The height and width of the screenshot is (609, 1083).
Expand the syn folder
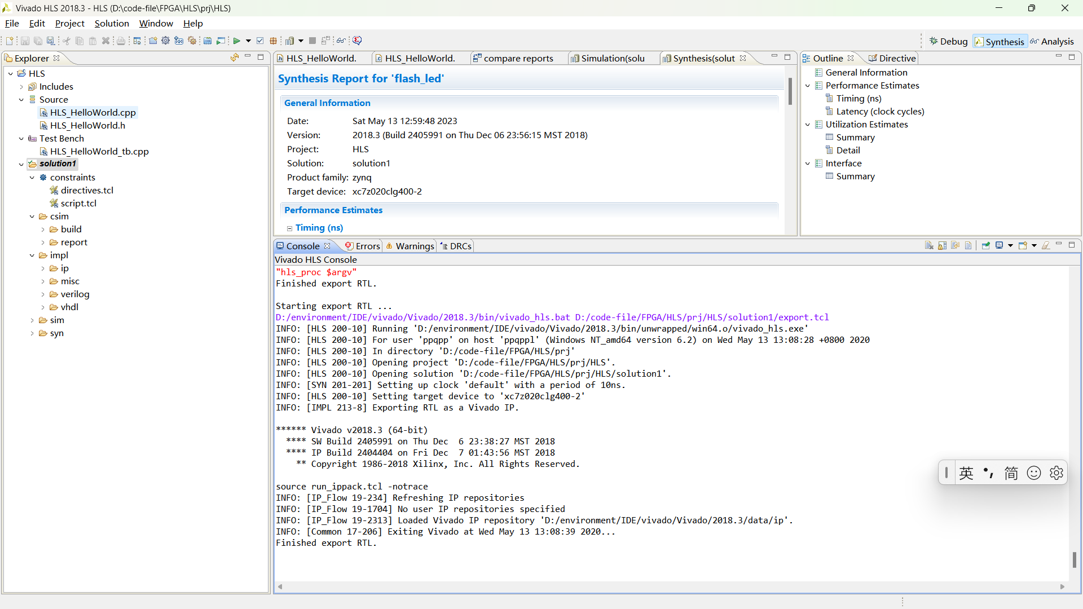[x=32, y=333]
